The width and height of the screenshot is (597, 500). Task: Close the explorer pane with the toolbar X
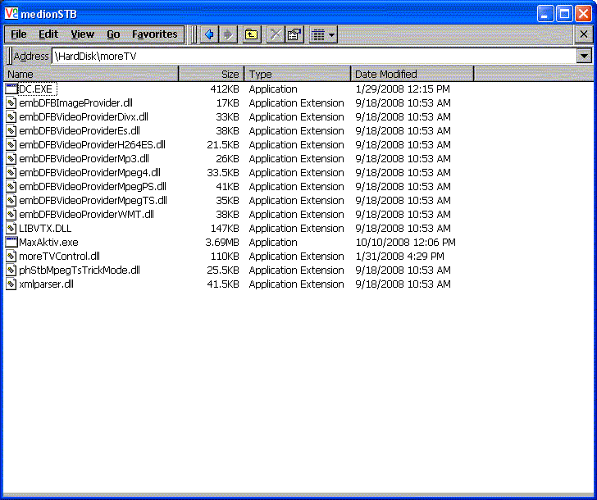pyautogui.click(x=583, y=34)
